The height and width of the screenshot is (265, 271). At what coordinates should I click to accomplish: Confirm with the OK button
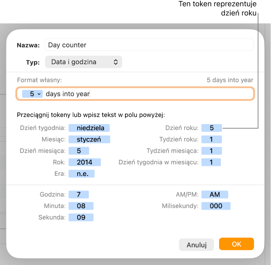[x=236, y=244]
